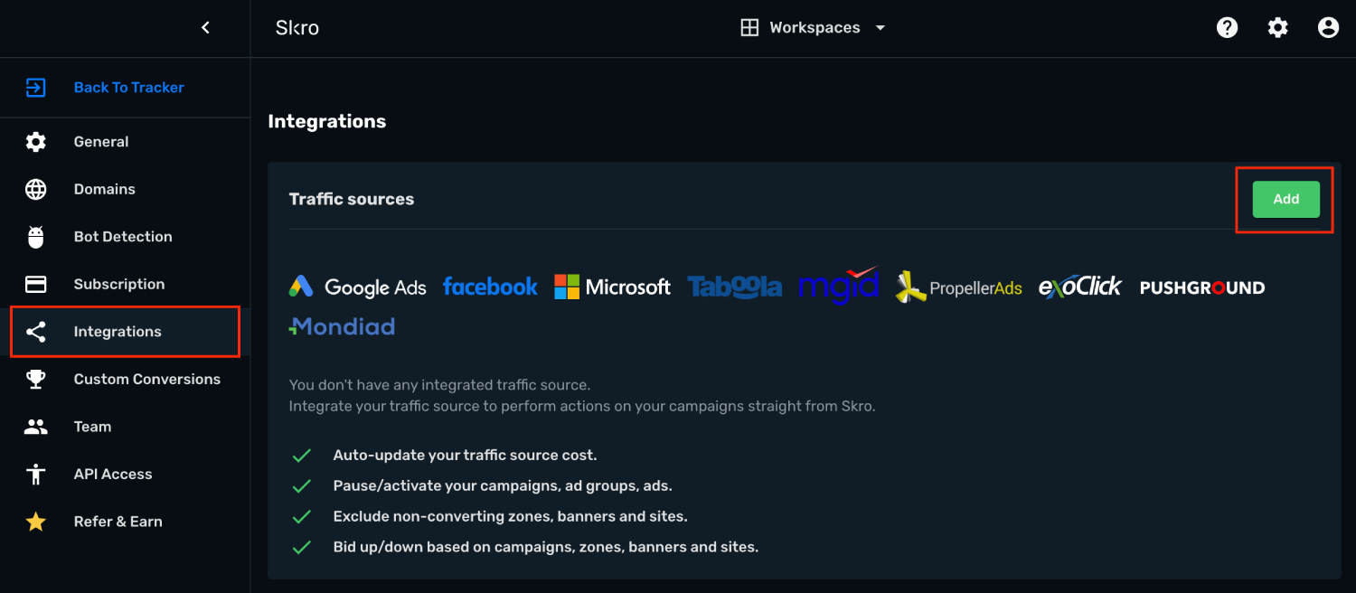This screenshot has height=593, width=1356.
Task: Open the user account profile icon
Action: coord(1328,28)
